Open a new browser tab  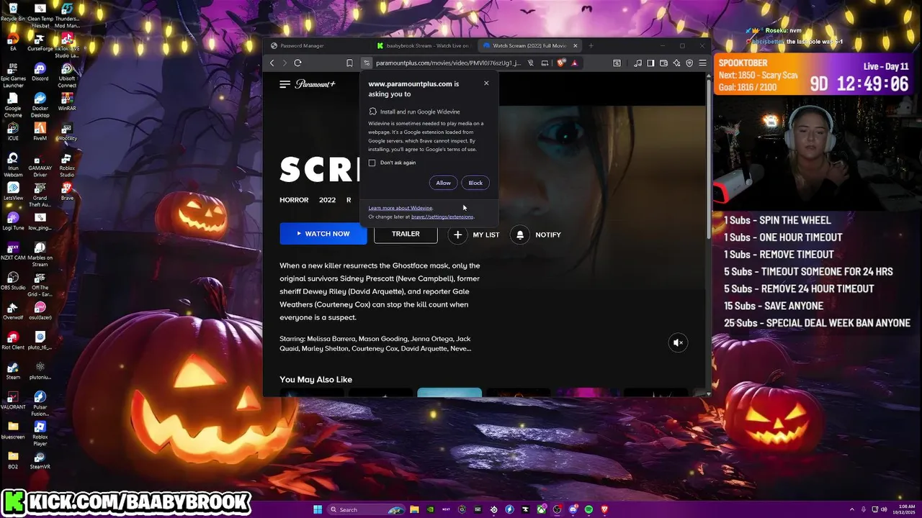pos(591,45)
